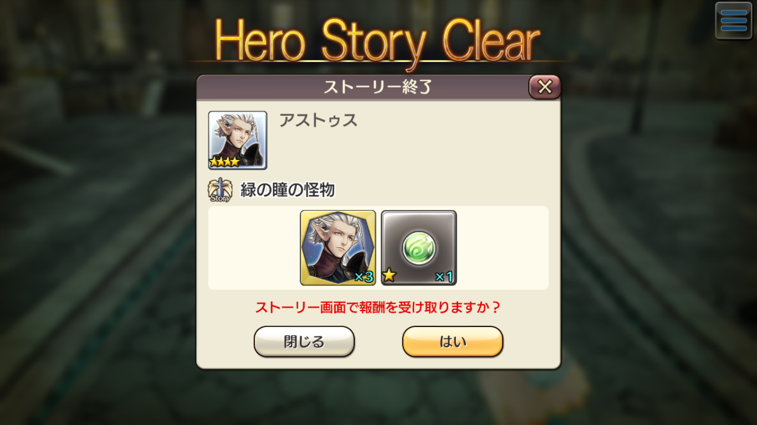Image resolution: width=757 pixels, height=425 pixels.
Task: Click the green swirl orb center
Action: (419, 248)
